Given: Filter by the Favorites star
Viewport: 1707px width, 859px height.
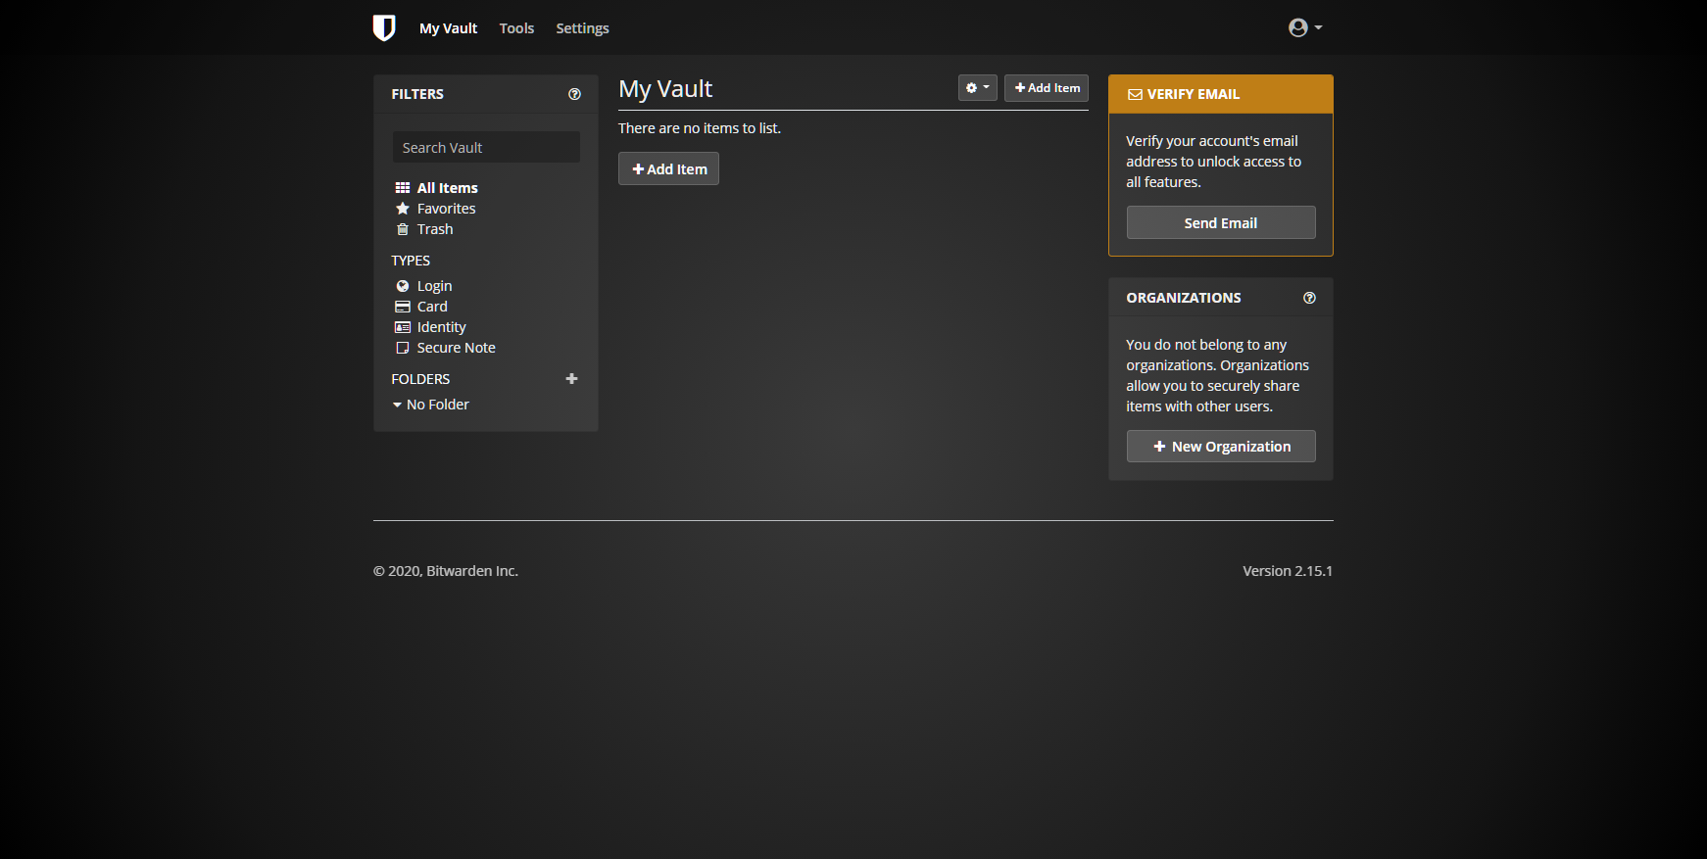Looking at the screenshot, I should (x=446, y=209).
